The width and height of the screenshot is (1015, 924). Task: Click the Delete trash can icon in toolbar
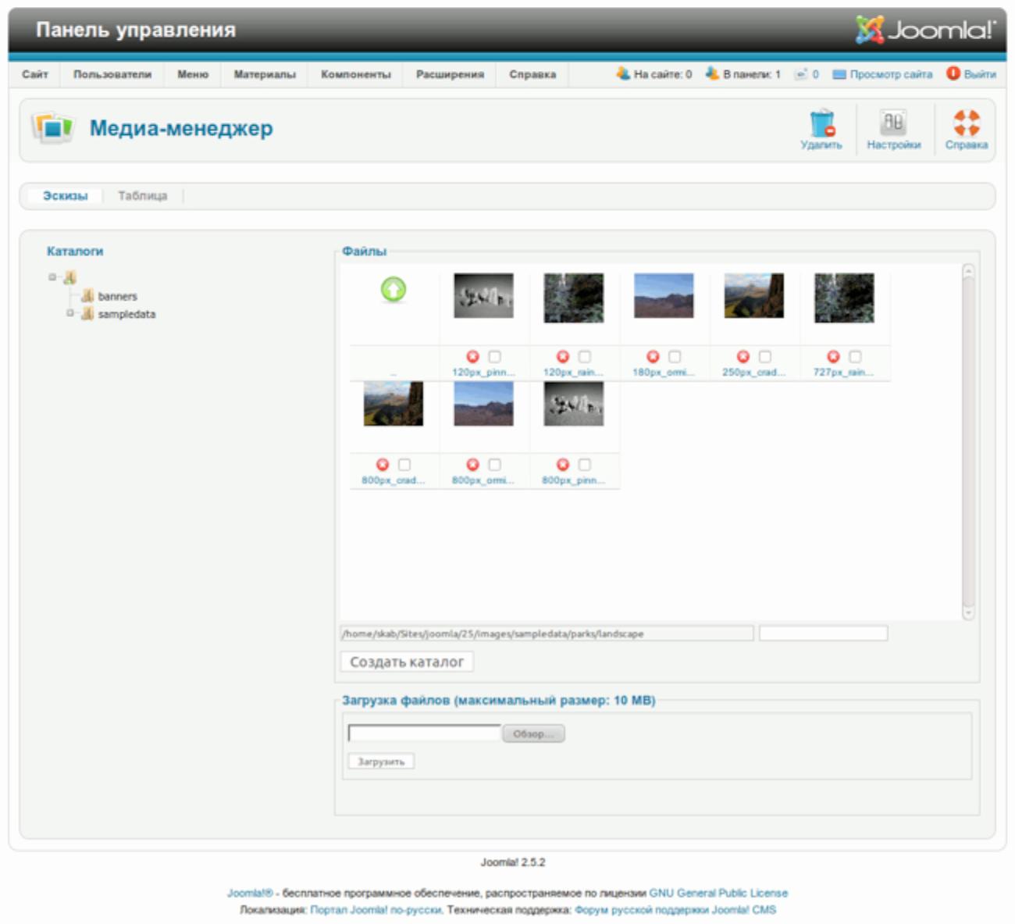point(821,124)
